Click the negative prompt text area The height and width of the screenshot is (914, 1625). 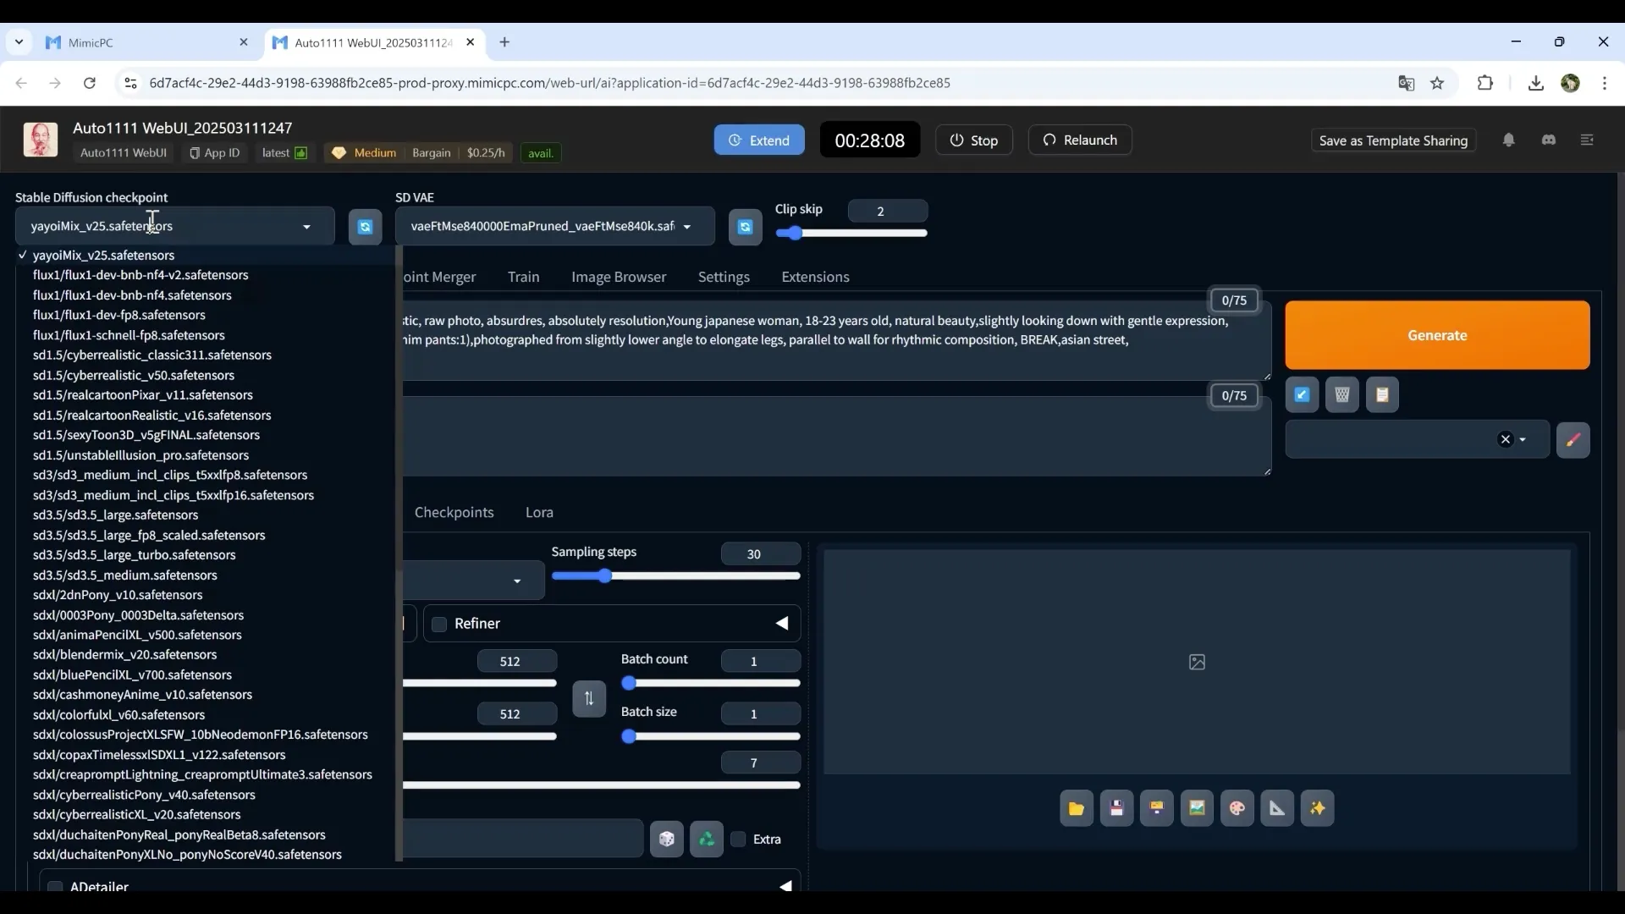(x=836, y=436)
